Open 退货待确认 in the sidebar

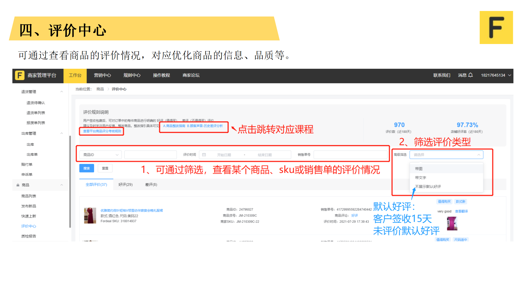[36, 103]
